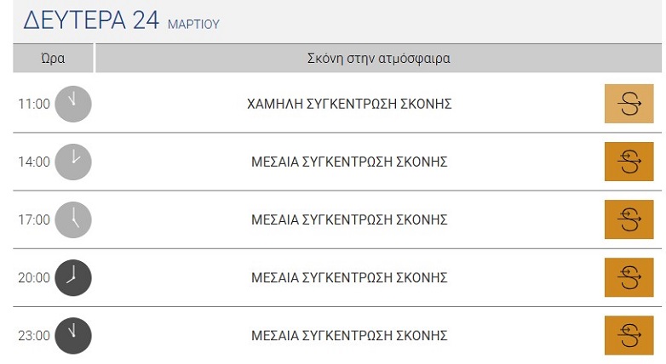The image size is (666, 364).
Task: Click the 20:00 dust wind icon
Action: coord(629,277)
